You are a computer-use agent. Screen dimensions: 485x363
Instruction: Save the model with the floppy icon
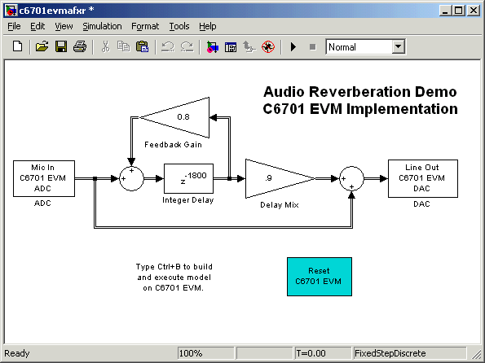click(61, 47)
